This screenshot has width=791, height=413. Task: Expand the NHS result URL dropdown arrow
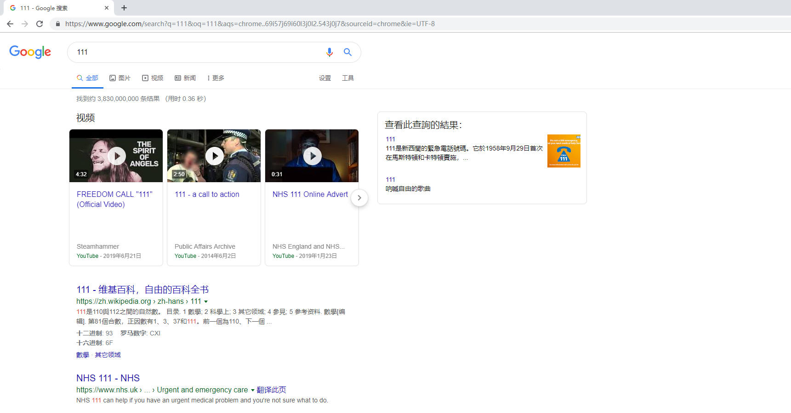pos(252,390)
